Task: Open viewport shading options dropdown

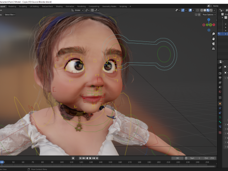Action: point(214,10)
